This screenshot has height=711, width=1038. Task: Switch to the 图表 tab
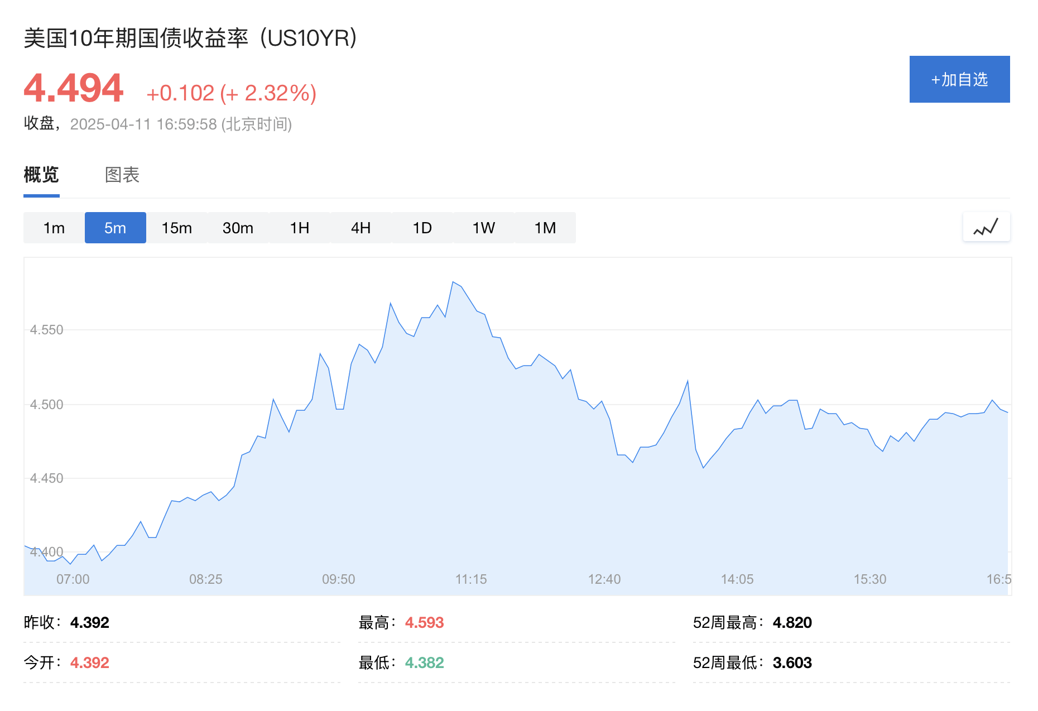122,175
